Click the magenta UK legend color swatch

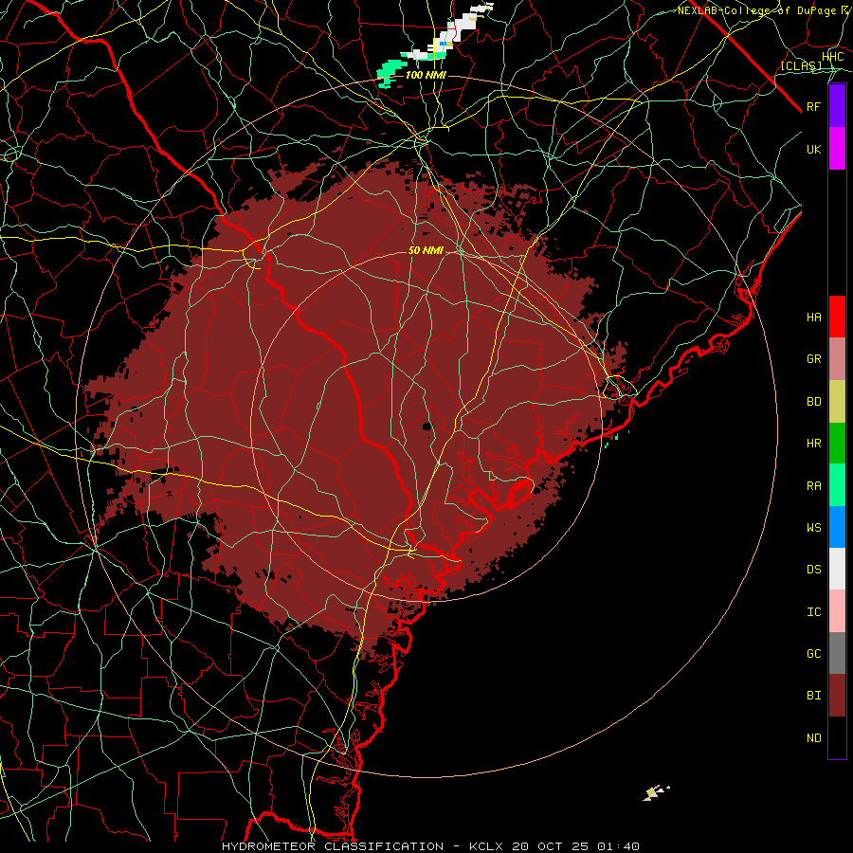[837, 149]
